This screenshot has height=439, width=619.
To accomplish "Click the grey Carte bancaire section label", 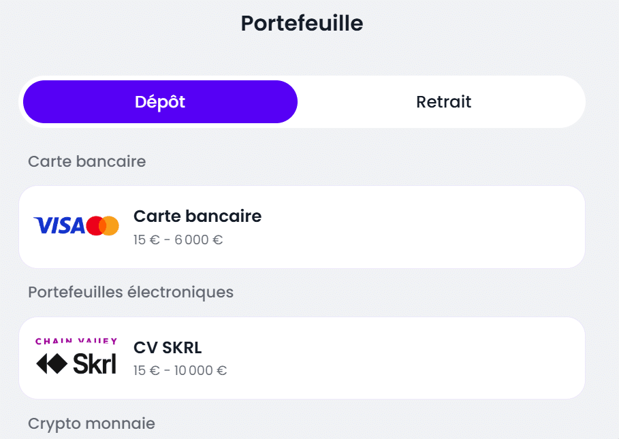I will point(87,161).
